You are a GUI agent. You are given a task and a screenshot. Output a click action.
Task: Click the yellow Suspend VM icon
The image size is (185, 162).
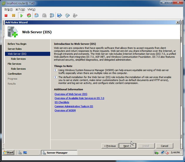(x=14, y=16)
